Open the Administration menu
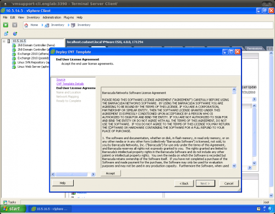This screenshot has height=214, width=275. coord(52,18)
